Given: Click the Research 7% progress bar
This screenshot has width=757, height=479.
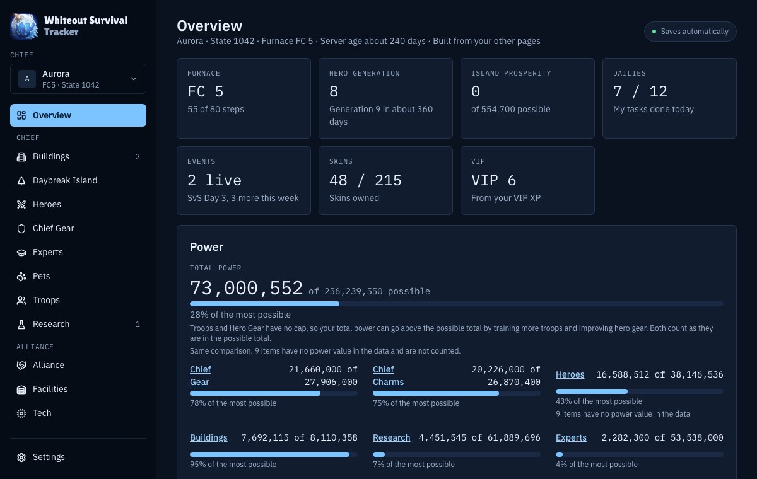Looking at the screenshot, I should coord(457,454).
